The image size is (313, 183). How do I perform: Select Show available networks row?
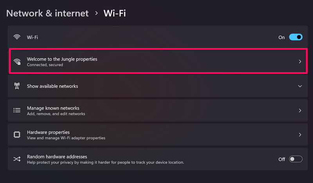point(52,86)
